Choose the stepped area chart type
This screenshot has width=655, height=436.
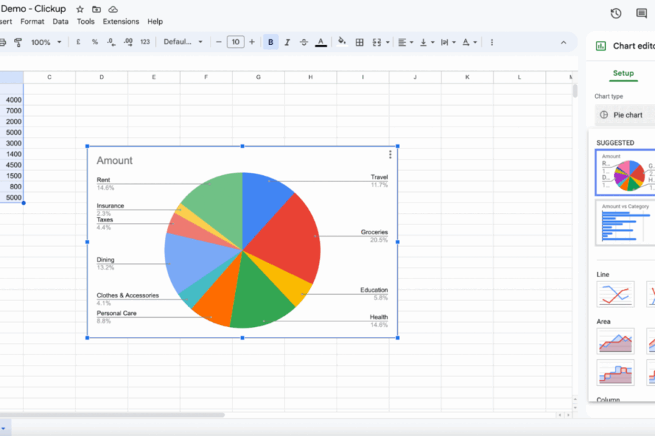click(x=616, y=373)
